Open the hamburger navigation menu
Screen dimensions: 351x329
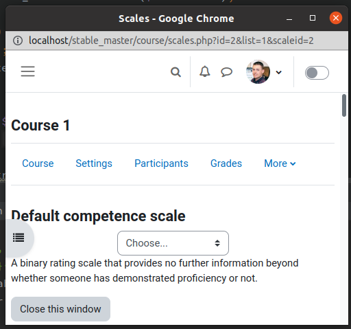click(28, 71)
